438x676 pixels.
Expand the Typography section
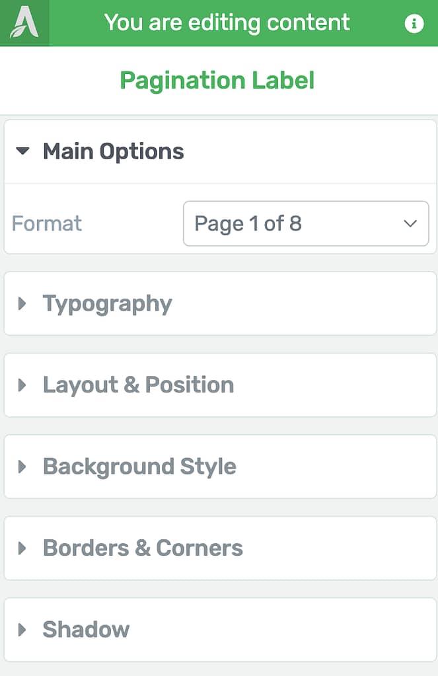click(x=220, y=303)
